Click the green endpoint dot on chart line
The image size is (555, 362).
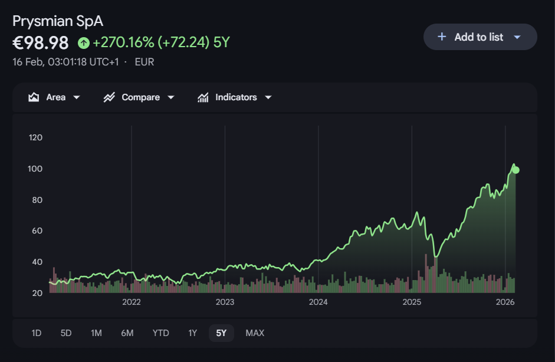point(515,170)
